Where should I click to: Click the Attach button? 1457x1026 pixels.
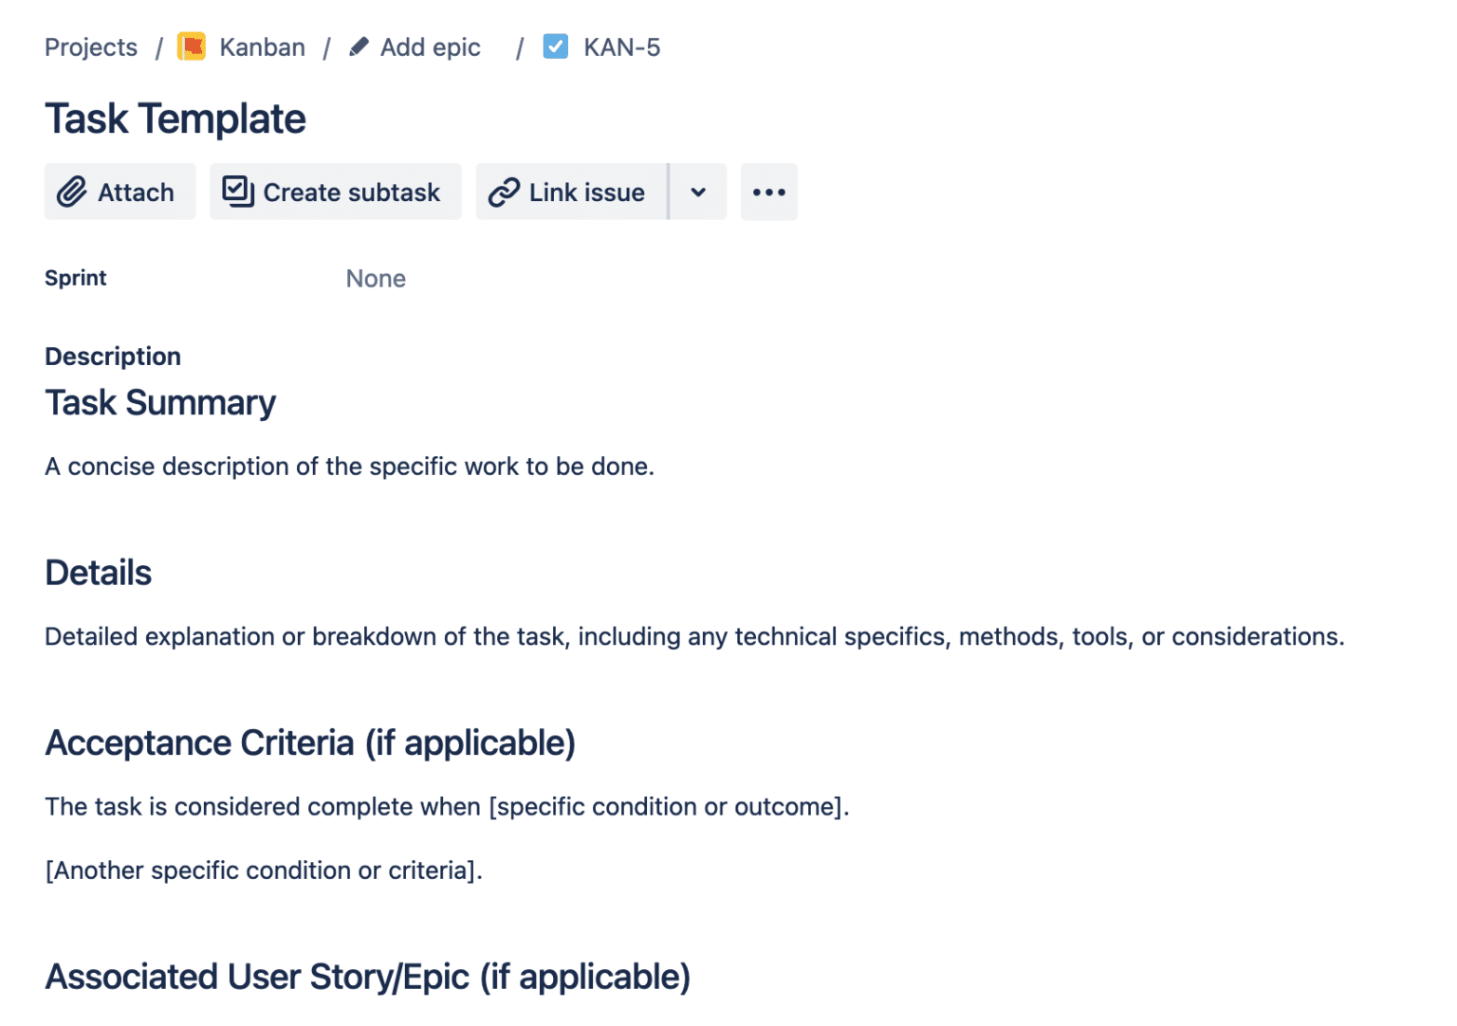[120, 191]
